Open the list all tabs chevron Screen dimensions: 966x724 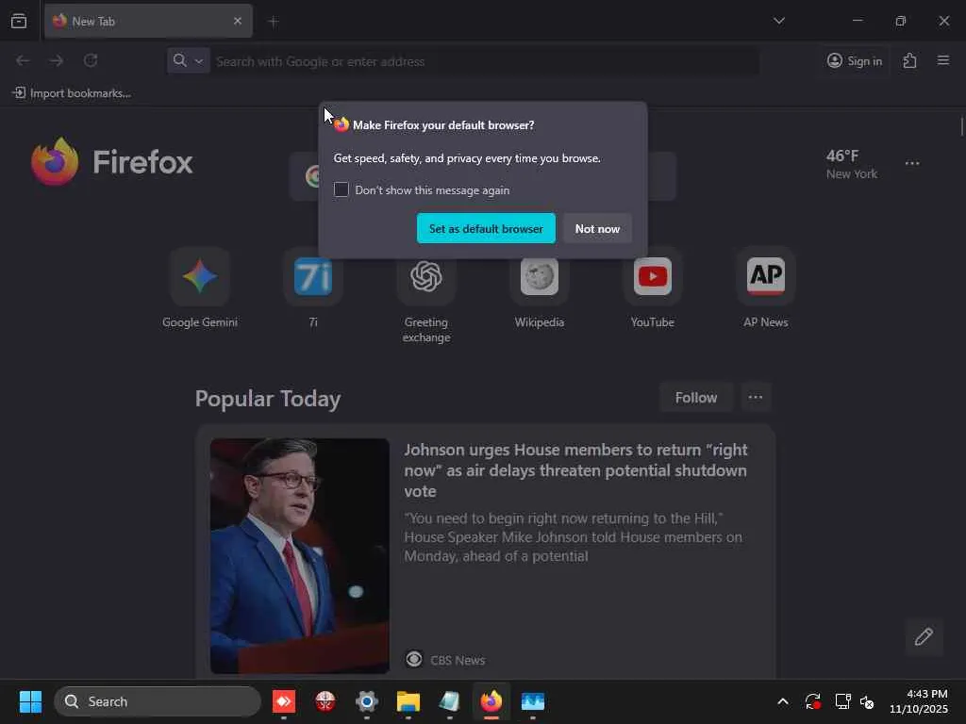click(779, 21)
